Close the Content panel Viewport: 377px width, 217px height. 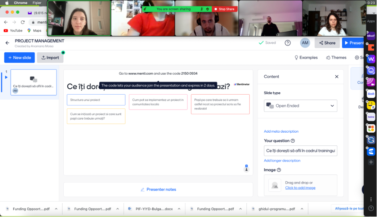tap(337, 77)
